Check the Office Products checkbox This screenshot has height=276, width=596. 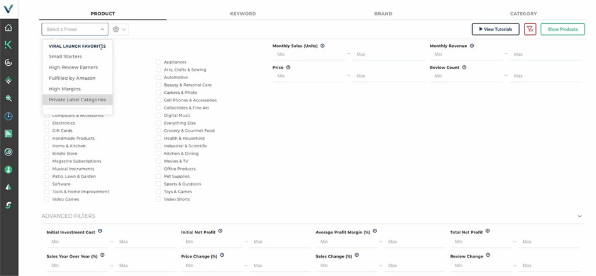point(158,169)
